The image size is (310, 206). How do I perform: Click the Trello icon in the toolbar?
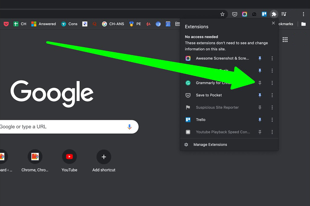coord(264,14)
